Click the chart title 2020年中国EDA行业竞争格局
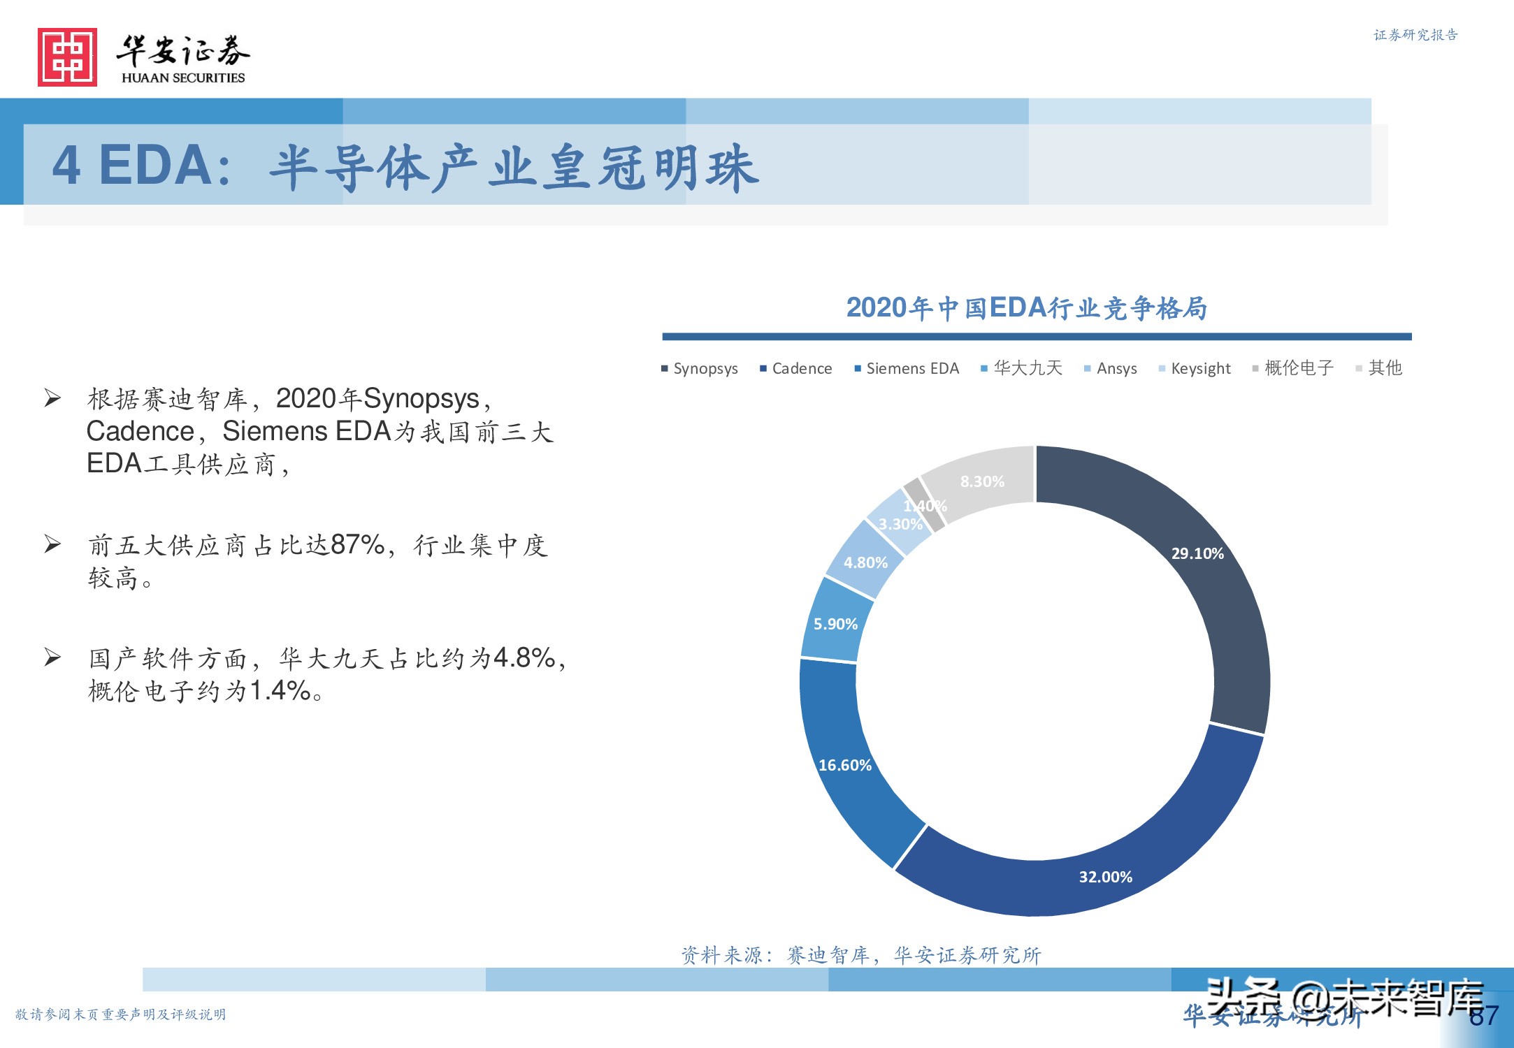The width and height of the screenshot is (1514, 1048). pos(1027,308)
